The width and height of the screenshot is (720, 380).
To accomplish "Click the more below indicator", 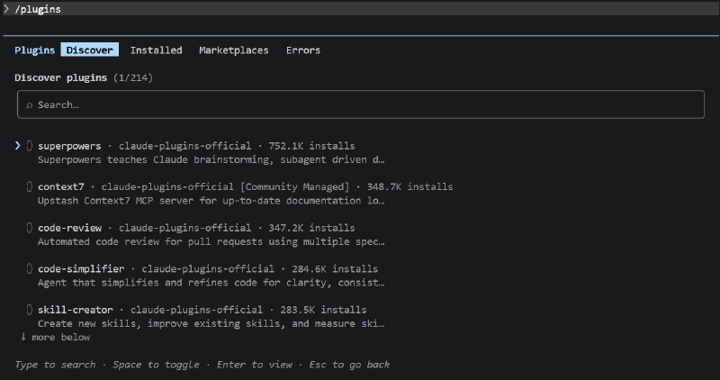I will 55,338.
